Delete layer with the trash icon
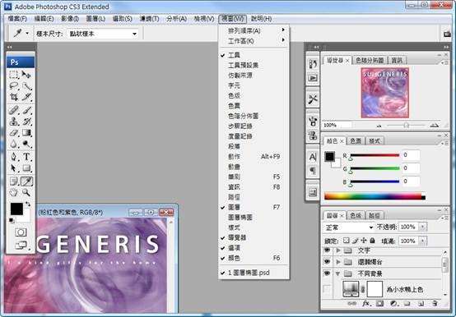 click(x=435, y=303)
